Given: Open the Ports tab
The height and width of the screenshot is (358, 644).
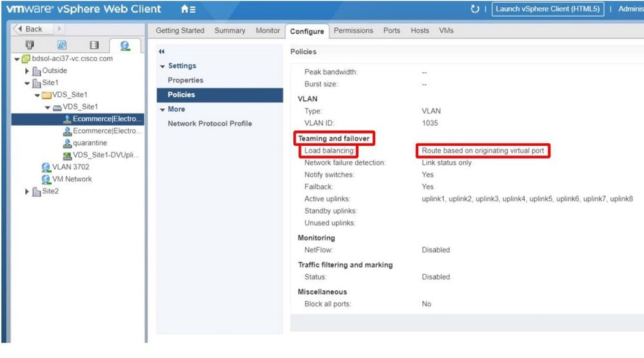Looking at the screenshot, I should [x=391, y=30].
